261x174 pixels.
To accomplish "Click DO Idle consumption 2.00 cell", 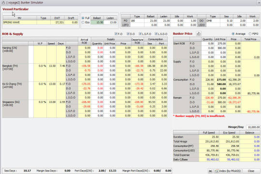I will point(240,21).
